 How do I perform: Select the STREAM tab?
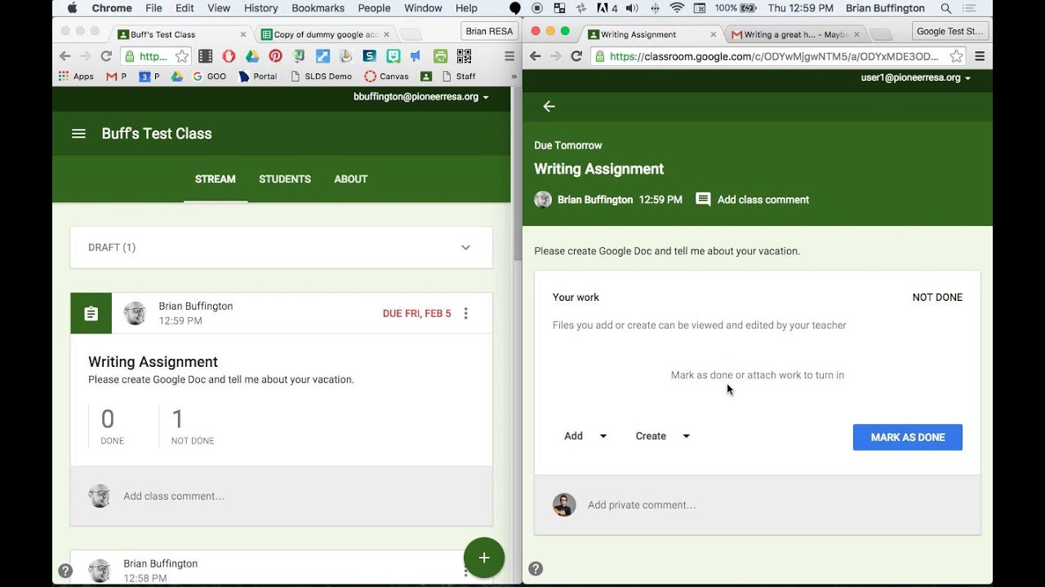coord(216,179)
